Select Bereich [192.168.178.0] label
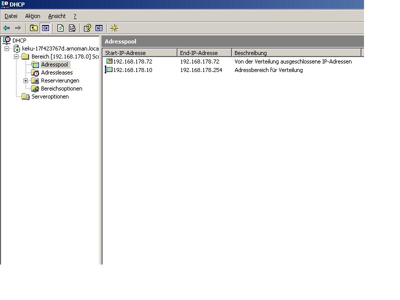The height and width of the screenshot is (300, 400). tap(65, 56)
